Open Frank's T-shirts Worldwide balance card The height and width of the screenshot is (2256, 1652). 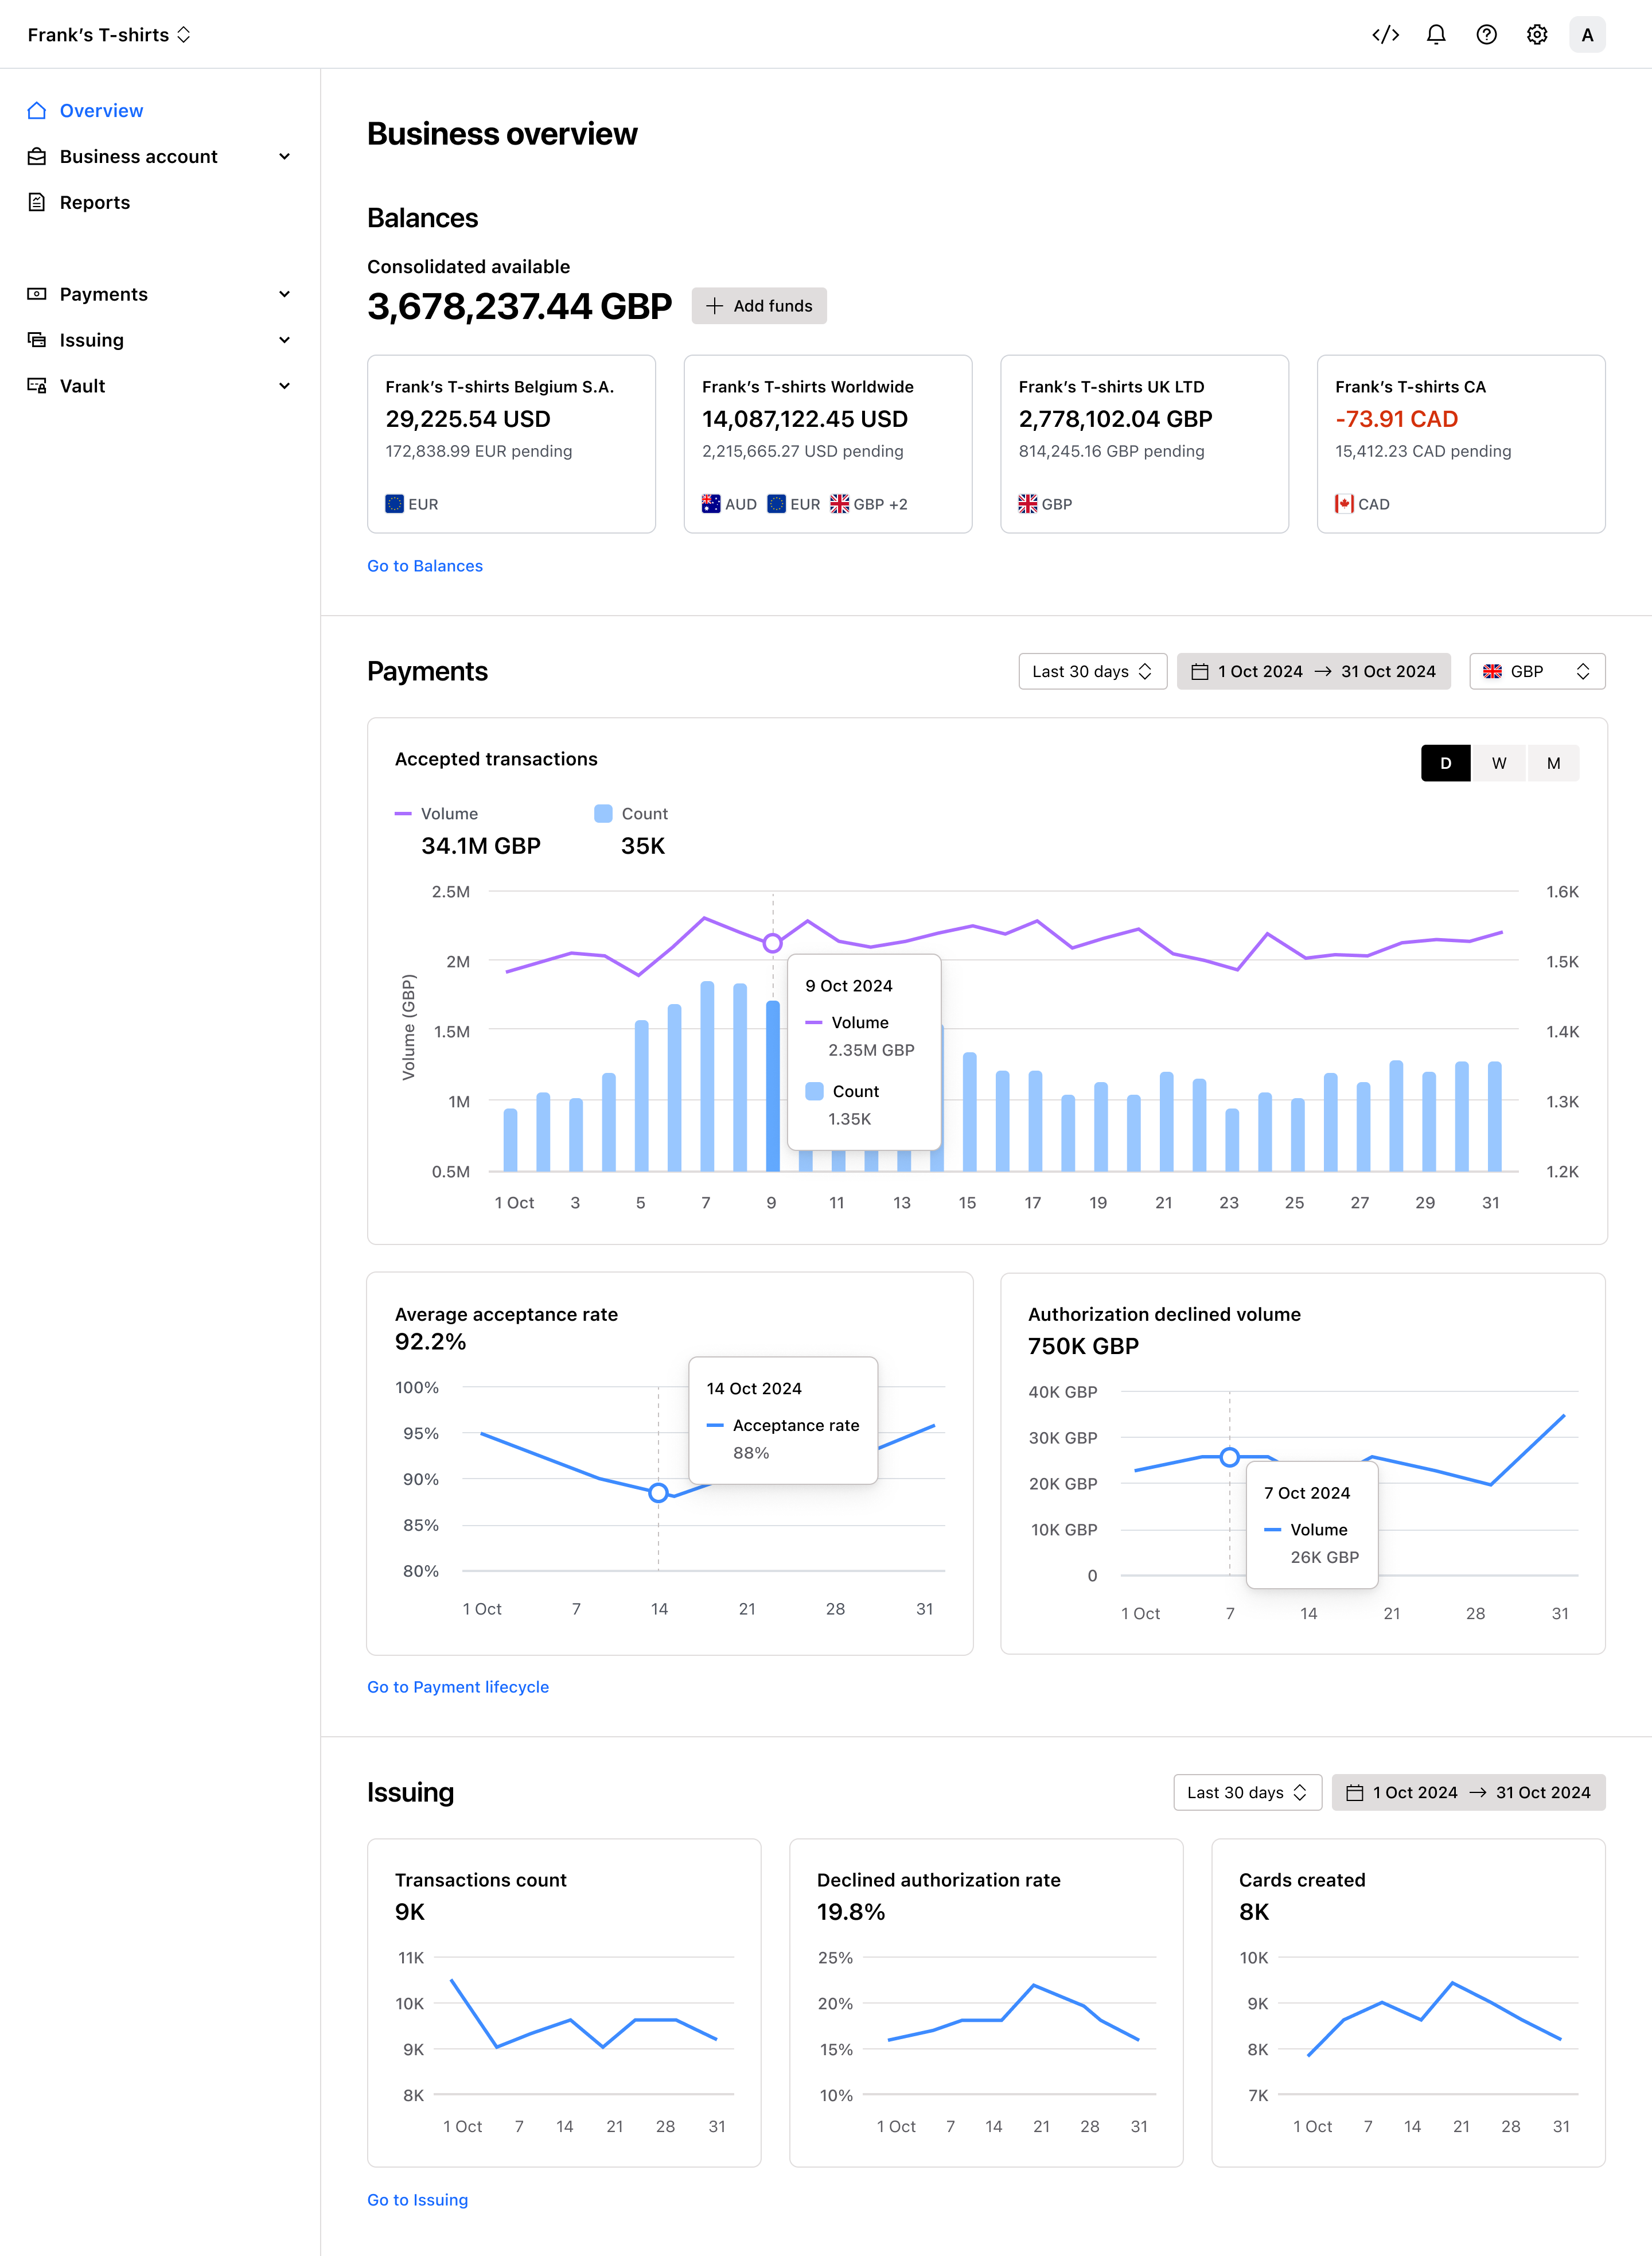828,444
